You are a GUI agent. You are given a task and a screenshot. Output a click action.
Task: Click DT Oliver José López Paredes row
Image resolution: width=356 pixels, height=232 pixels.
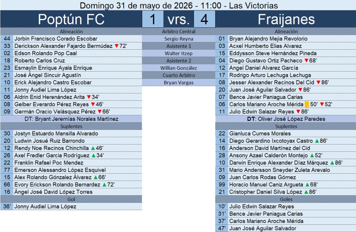click(x=286, y=119)
